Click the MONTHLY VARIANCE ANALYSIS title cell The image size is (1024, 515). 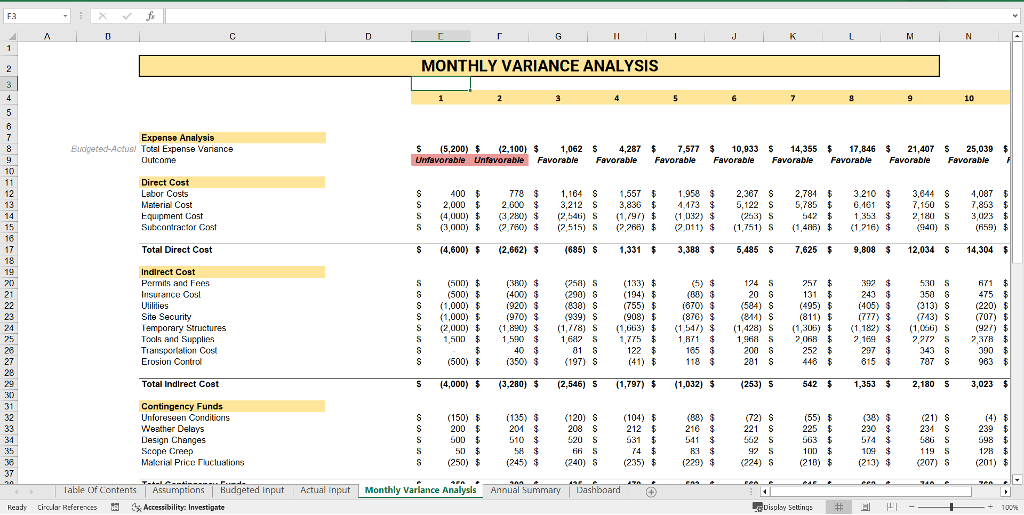(x=539, y=66)
